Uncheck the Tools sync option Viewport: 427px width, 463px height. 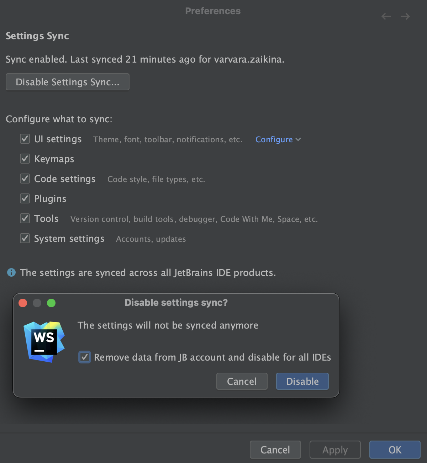click(x=25, y=218)
